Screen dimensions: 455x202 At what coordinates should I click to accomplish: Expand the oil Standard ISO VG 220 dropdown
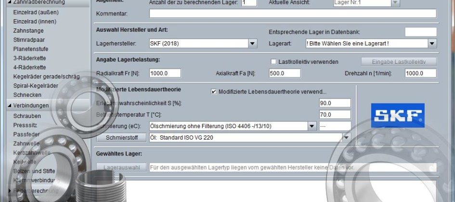pos(346,138)
